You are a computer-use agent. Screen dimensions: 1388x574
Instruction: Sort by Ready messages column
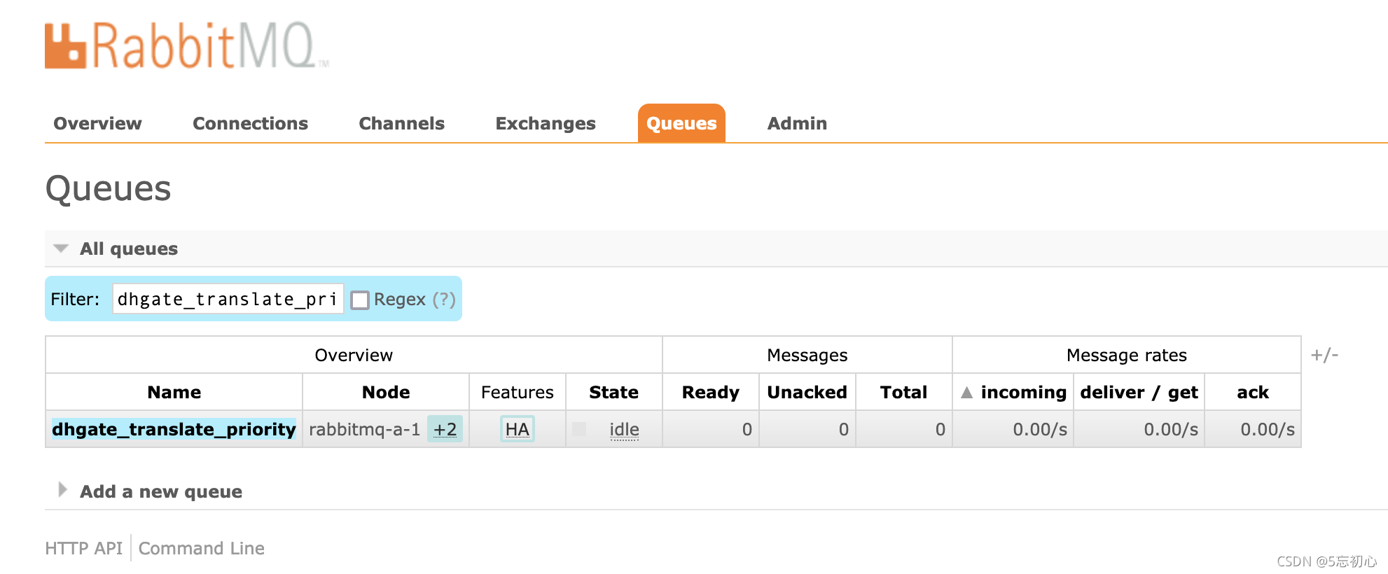[x=711, y=392]
